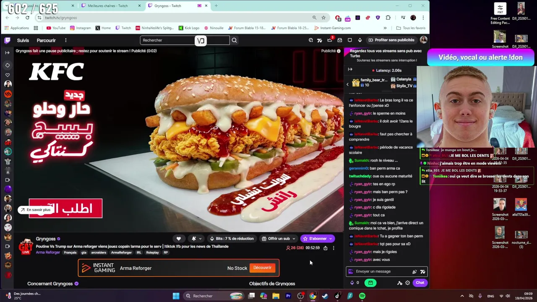Open the Twitch mail envelope icon

pyautogui.click(x=339, y=40)
